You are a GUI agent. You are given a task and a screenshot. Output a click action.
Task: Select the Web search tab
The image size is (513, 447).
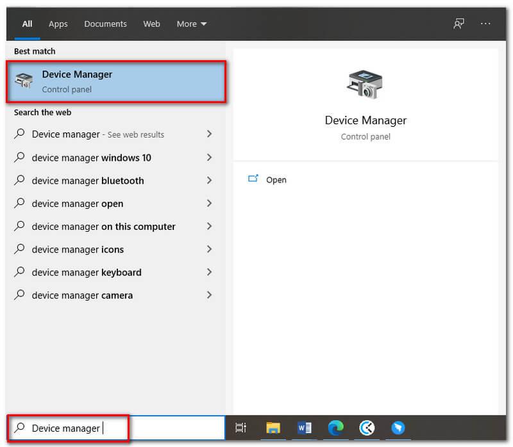(x=151, y=24)
